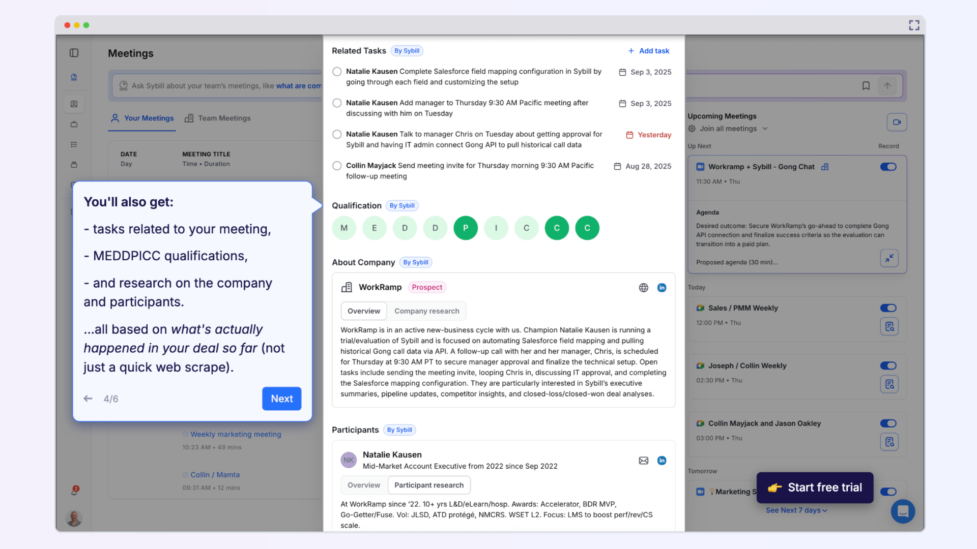Collapse the Workramp + Sybill agenda card
This screenshot has width=977, height=549.
tap(889, 258)
